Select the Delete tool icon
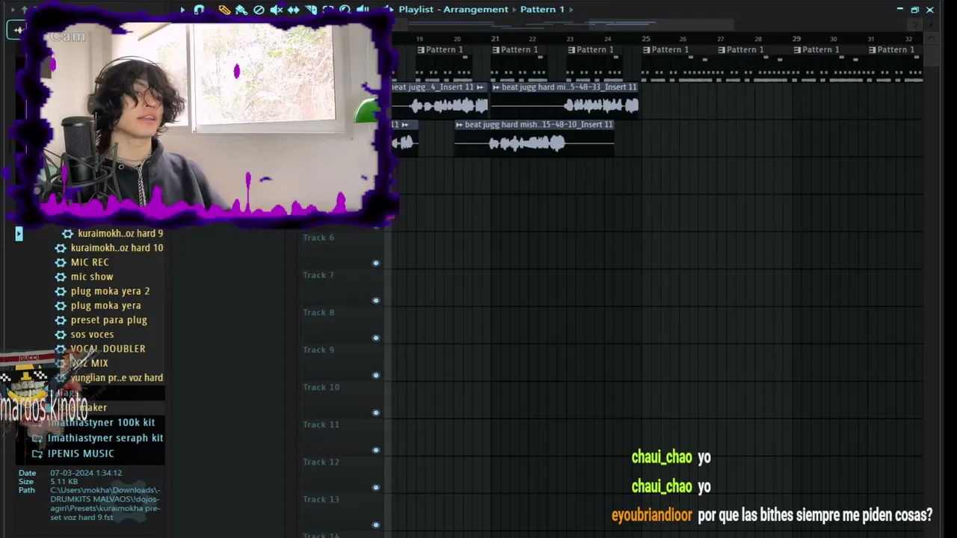This screenshot has width=957, height=538. tap(259, 10)
